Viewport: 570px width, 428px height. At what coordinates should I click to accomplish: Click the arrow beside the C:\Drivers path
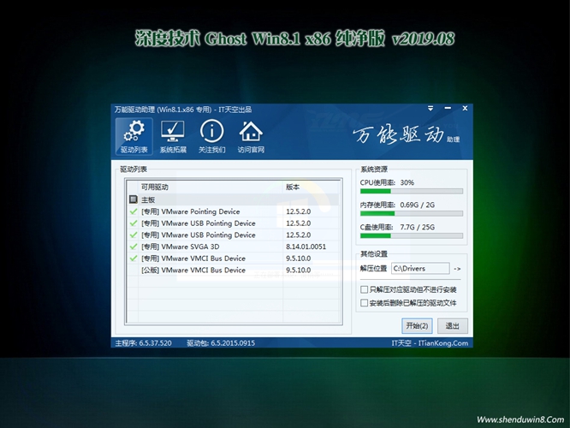(457, 269)
